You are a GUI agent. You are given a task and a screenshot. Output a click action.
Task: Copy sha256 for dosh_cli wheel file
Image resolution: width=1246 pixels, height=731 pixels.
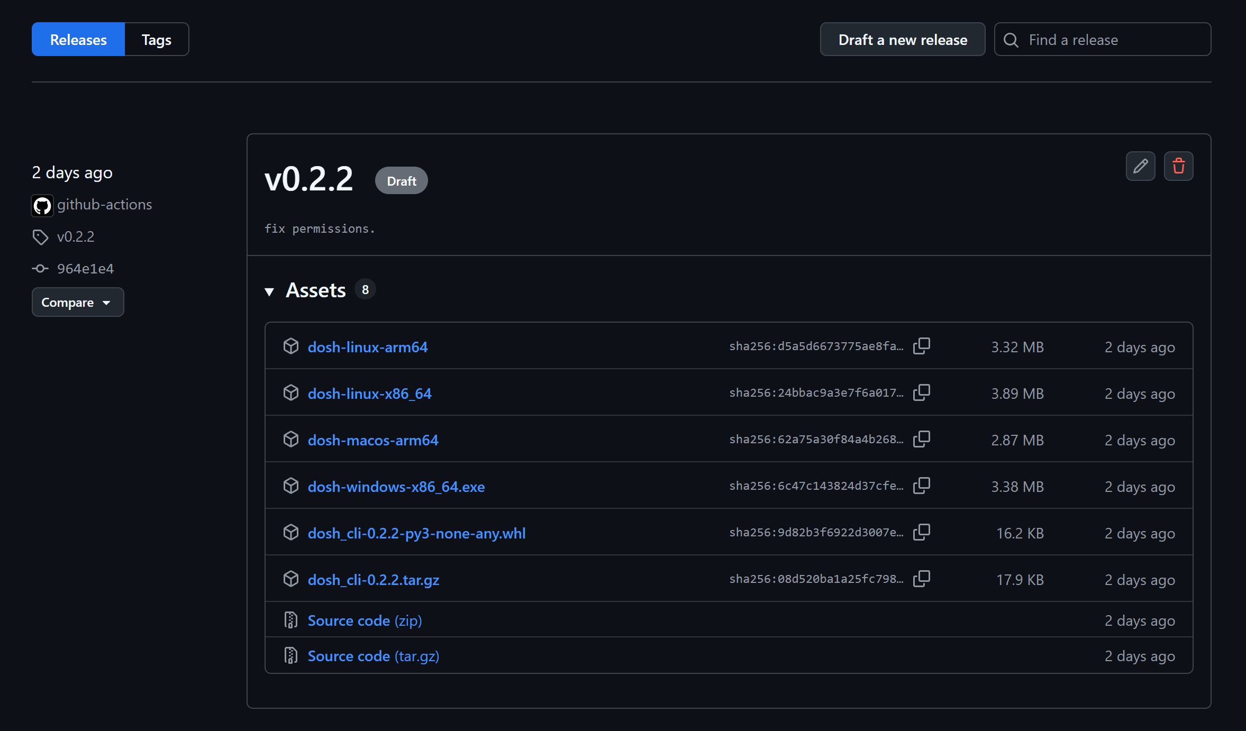921,533
